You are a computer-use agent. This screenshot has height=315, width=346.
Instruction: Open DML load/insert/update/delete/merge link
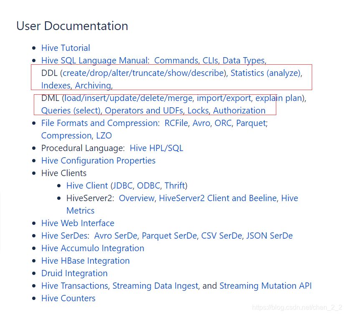tap(128, 98)
